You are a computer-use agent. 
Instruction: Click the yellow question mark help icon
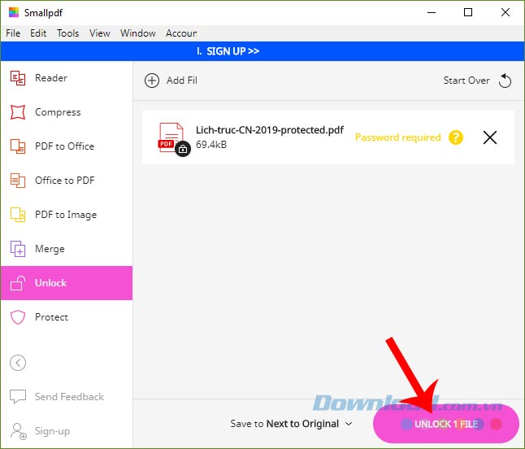tap(456, 137)
